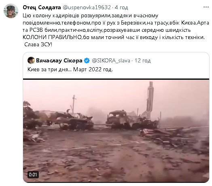Open the quoted text Киев за три дня
Image resolution: width=212 pixels, height=186 pixels.
pyautogui.click(x=50, y=69)
